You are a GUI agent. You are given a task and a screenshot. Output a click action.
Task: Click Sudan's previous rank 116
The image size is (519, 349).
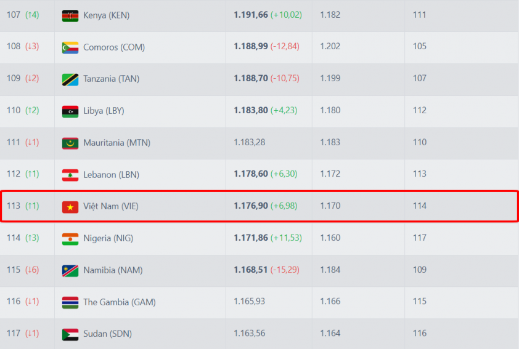(420, 334)
